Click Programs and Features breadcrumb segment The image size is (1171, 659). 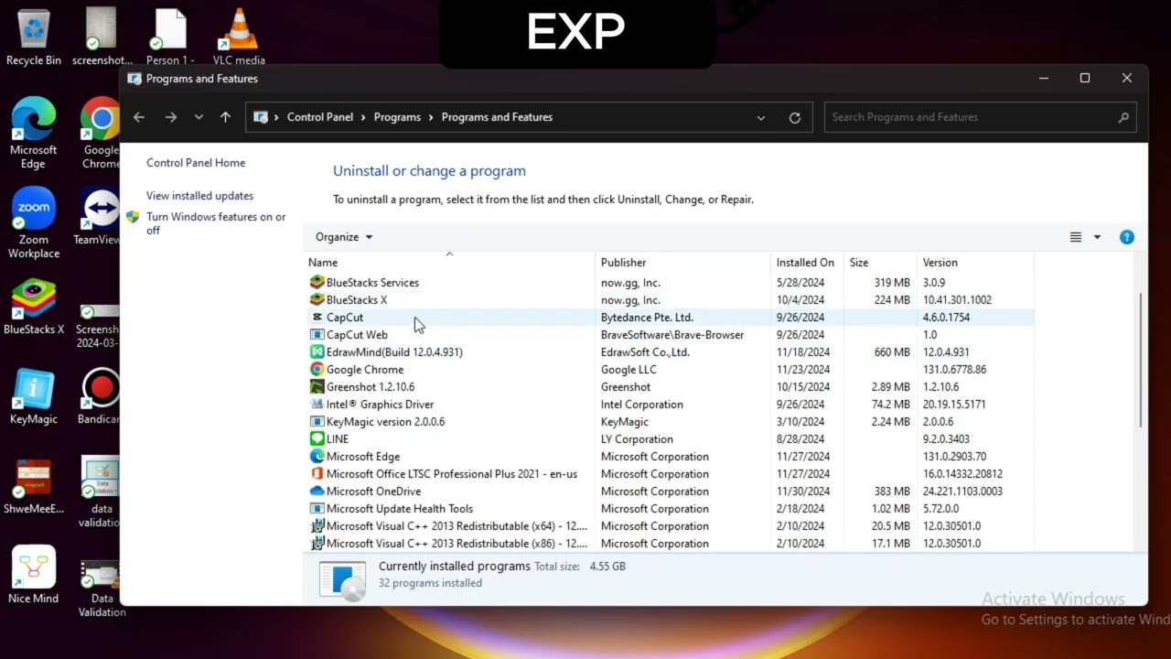pyautogui.click(x=497, y=117)
